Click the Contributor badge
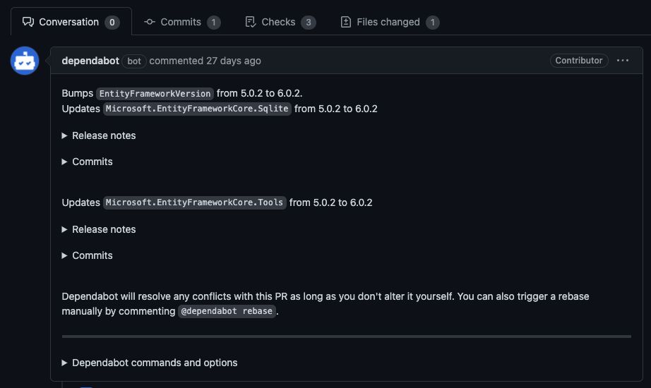This screenshot has width=651, height=388. 579,61
